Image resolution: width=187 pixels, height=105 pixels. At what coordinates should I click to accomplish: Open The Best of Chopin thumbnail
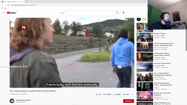point(145,37)
